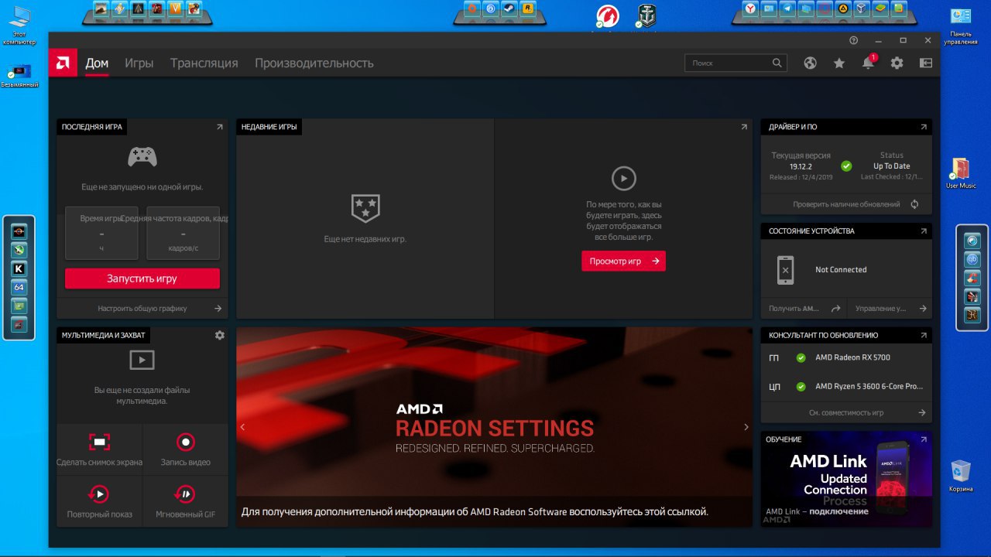Open См. совместимость игр link
Image resolution: width=991 pixels, height=557 pixels.
coord(847,412)
